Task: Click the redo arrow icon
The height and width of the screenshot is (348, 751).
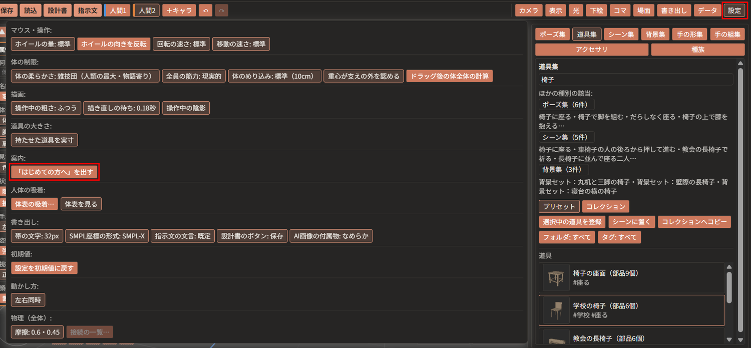Action: tap(221, 10)
